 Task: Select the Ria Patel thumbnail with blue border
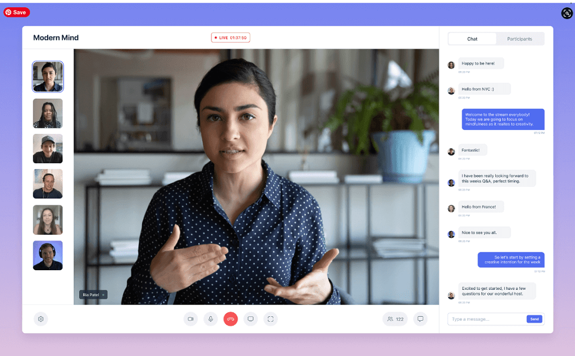48,77
